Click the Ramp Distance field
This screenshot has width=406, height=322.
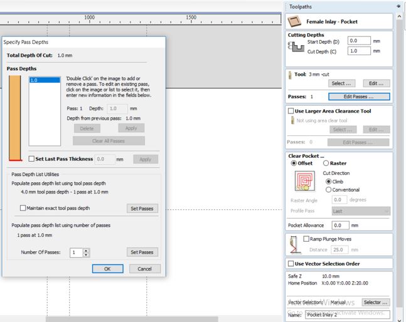(340, 249)
